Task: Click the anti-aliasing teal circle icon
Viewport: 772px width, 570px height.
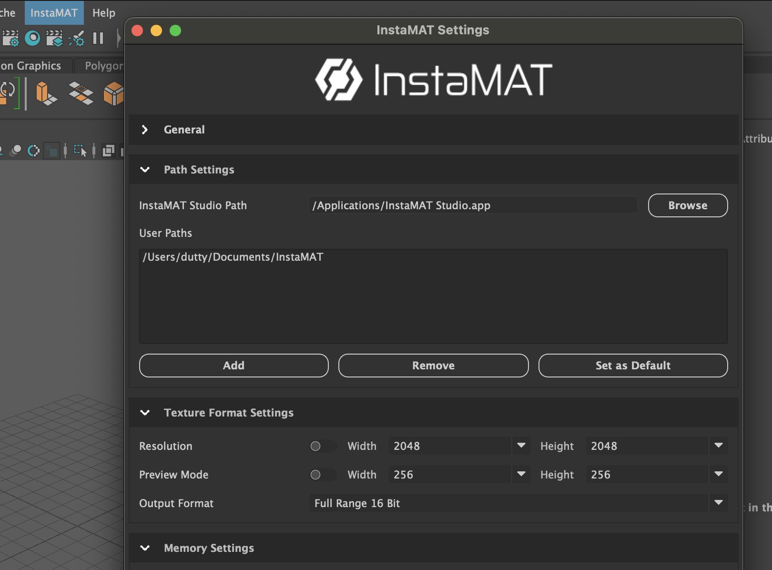Action: pyautogui.click(x=33, y=151)
